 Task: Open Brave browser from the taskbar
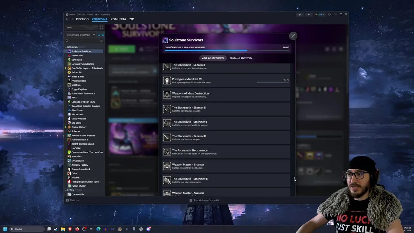pyautogui.click(x=70, y=229)
